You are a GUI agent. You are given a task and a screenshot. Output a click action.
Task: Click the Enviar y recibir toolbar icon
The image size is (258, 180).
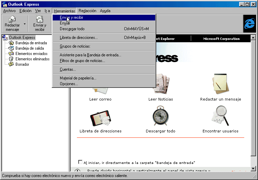(x=40, y=20)
